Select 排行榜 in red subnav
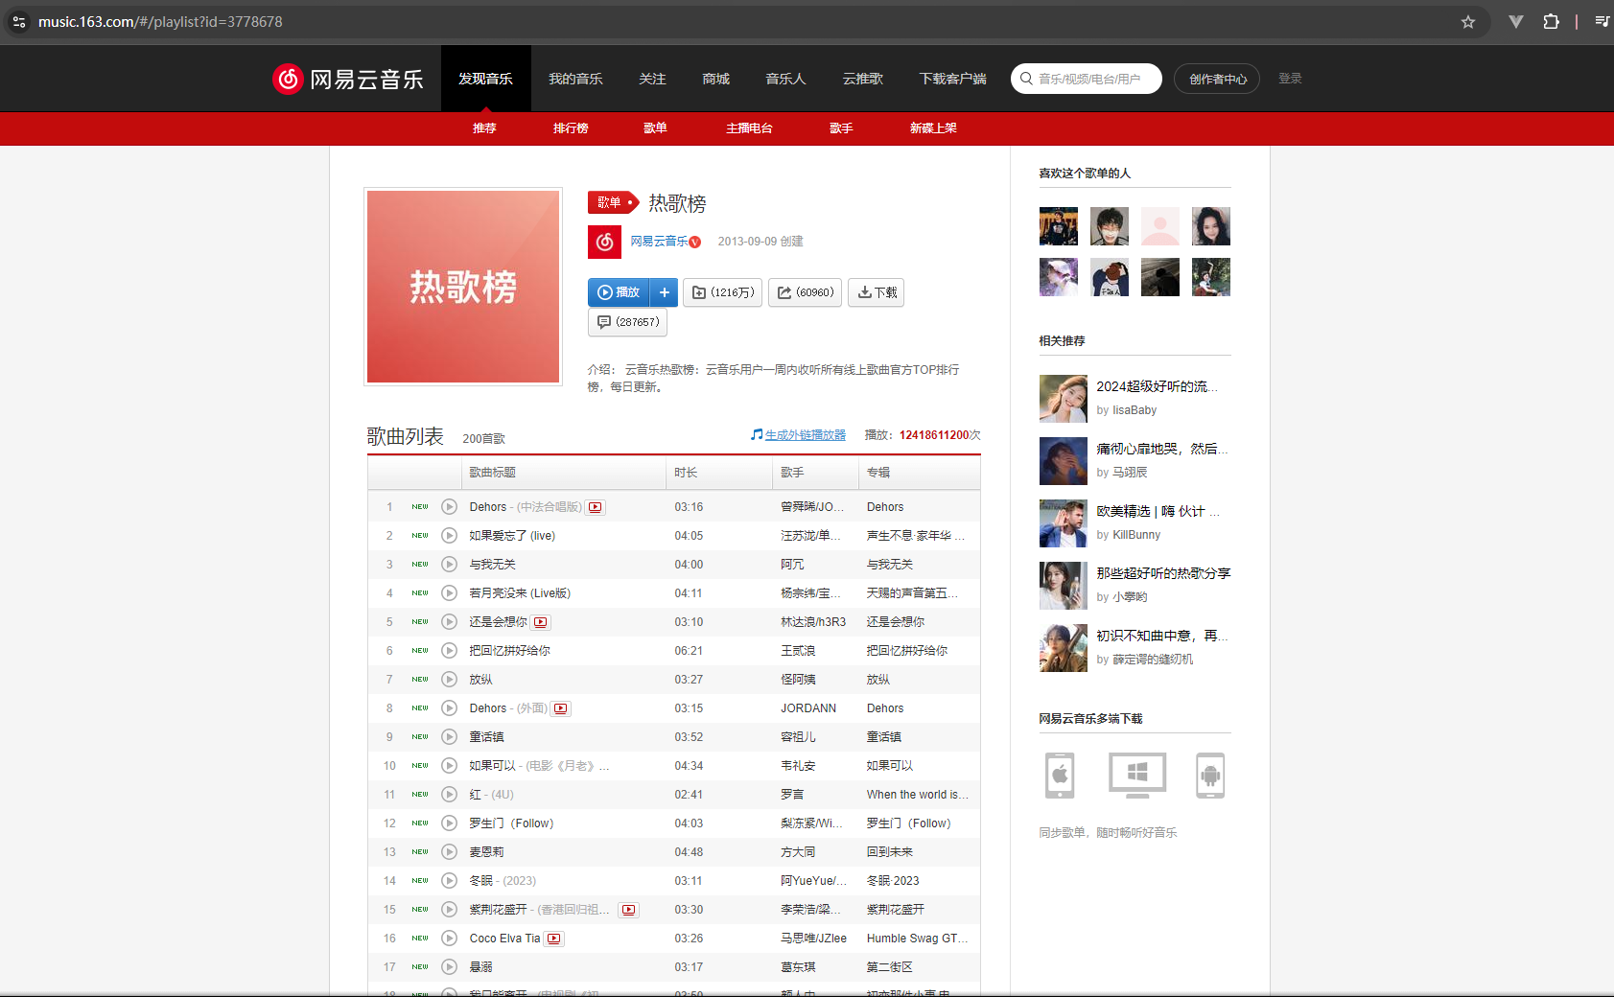Viewport: 1614px width, 997px height. click(571, 128)
